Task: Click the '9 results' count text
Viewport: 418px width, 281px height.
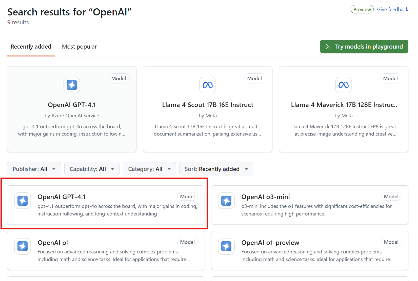Action: (18, 22)
